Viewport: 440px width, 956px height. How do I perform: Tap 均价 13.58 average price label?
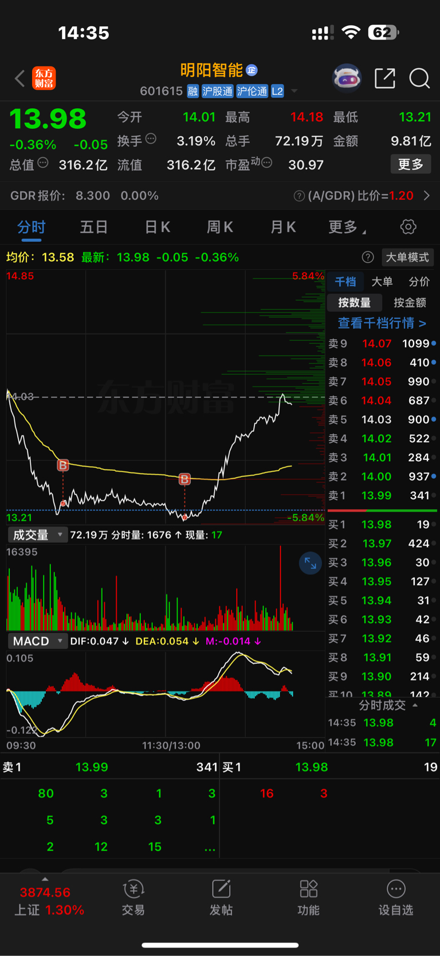point(40,257)
